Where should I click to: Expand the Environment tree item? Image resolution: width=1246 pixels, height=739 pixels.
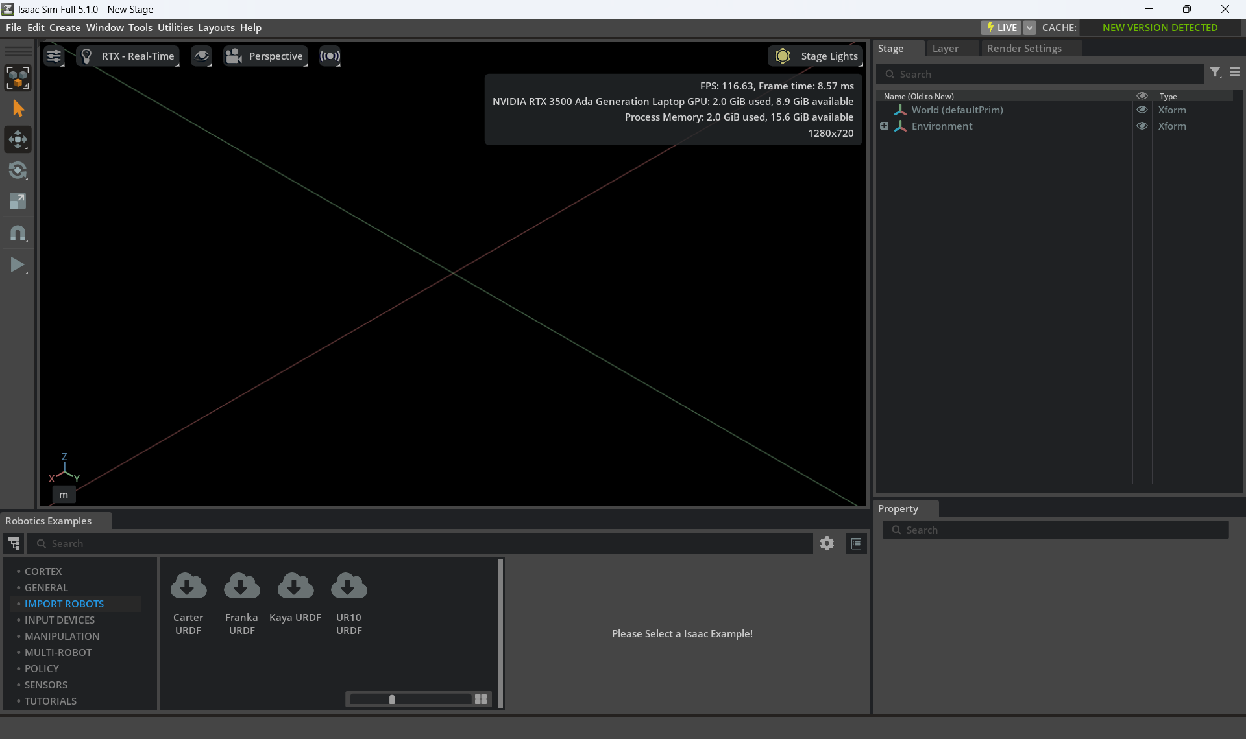(x=884, y=126)
